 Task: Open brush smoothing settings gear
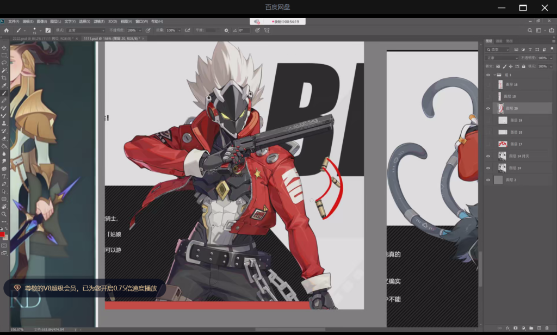point(226,30)
